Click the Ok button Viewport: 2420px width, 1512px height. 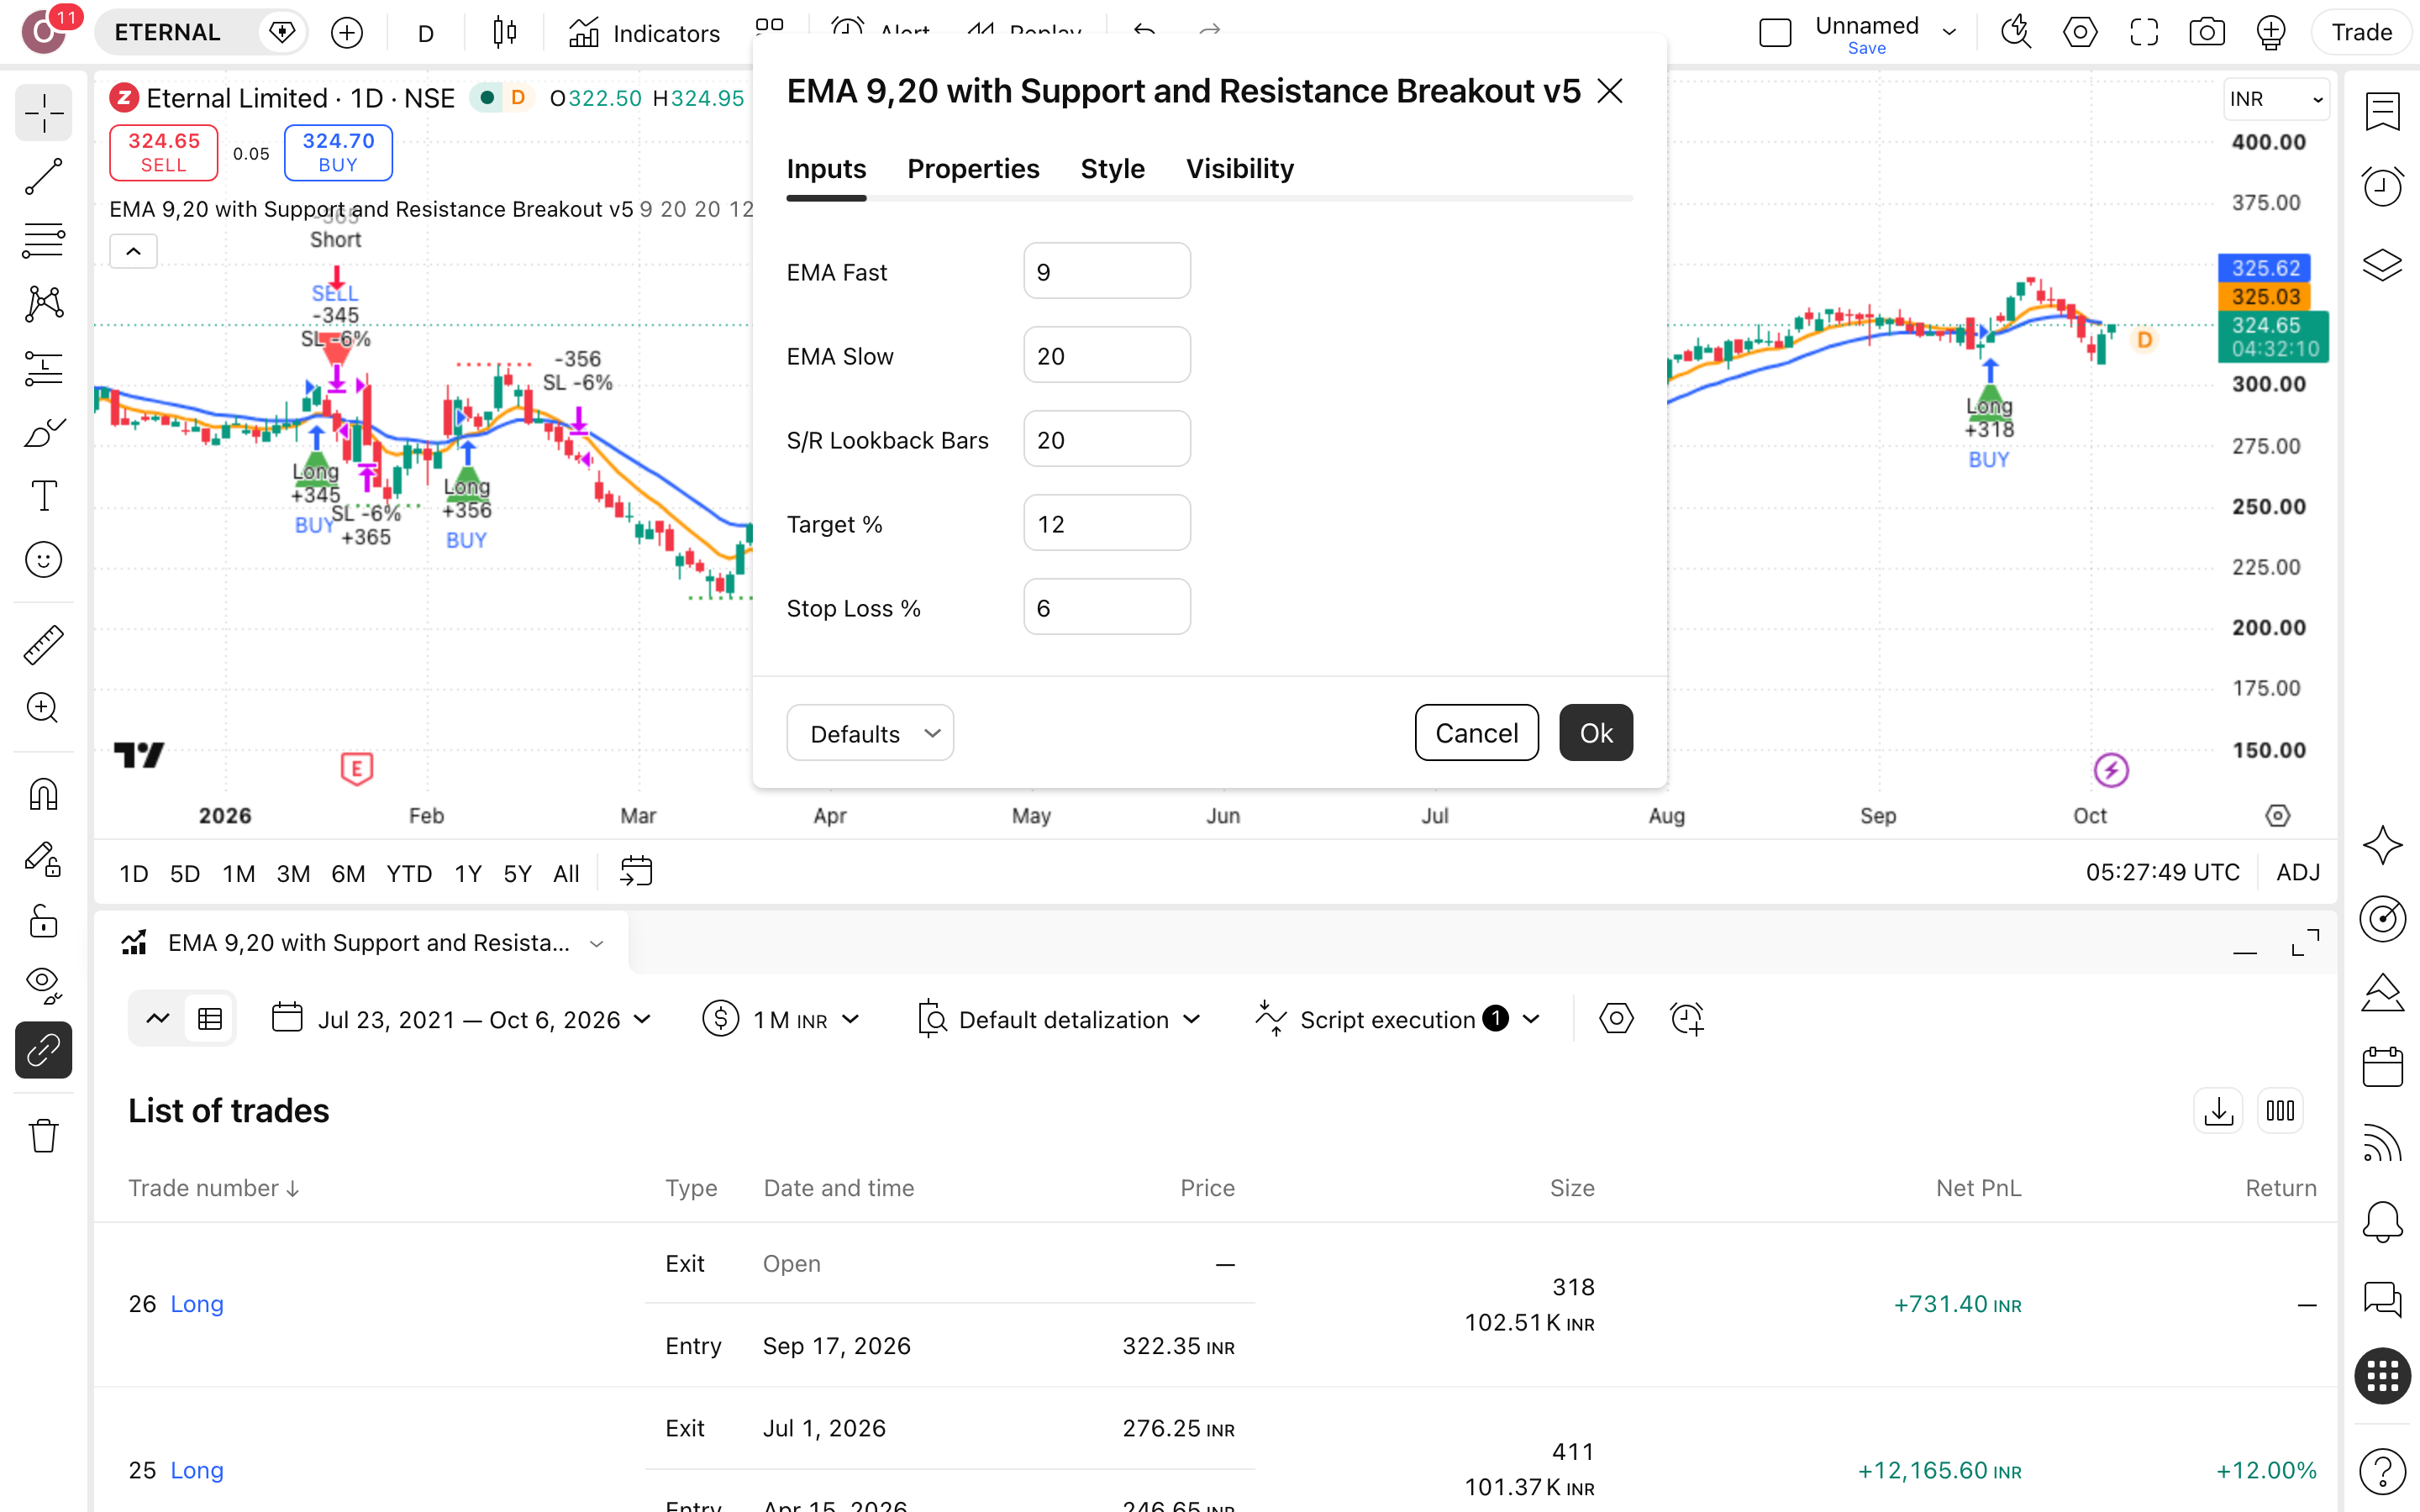tap(1596, 733)
